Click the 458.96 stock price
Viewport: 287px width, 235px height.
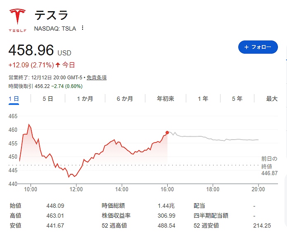31,50
